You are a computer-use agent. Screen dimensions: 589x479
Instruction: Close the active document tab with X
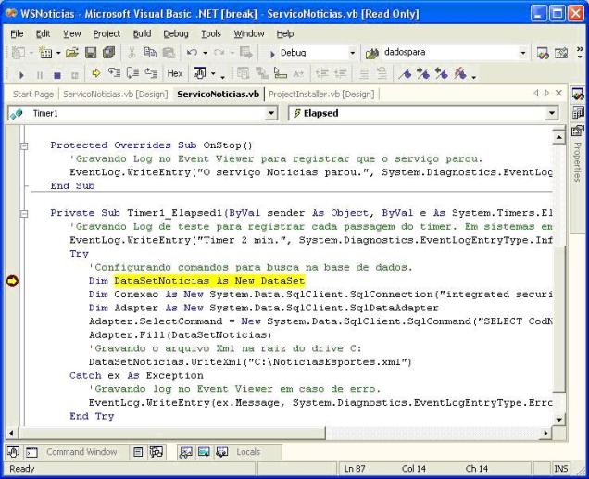tap(558, 94)
